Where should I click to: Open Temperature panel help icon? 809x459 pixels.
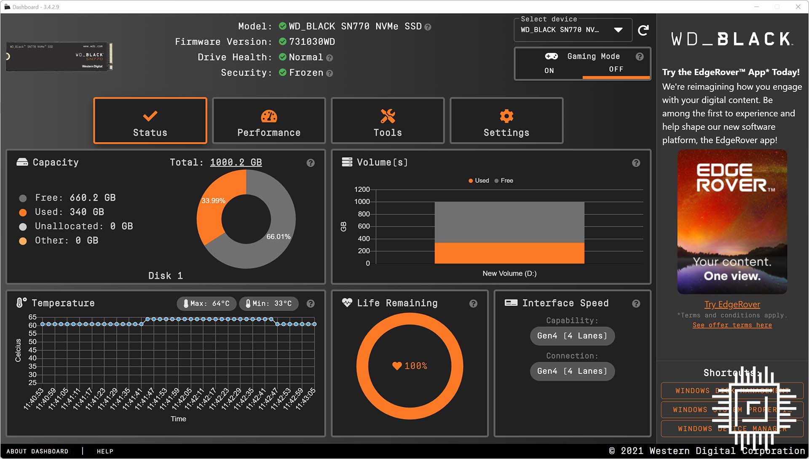pyautogui.click(x=311, y=304)
